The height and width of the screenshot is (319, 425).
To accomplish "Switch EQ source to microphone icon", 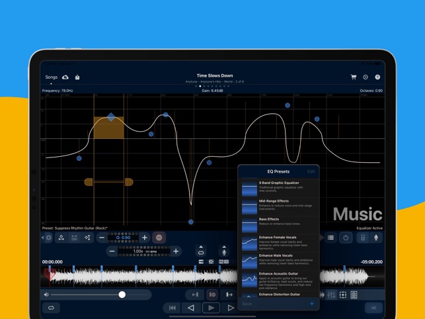I will pos(376,238).
